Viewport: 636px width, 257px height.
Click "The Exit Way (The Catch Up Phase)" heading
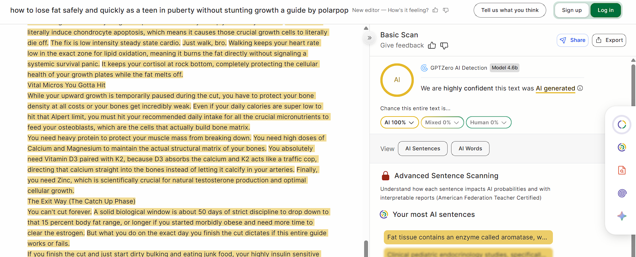[x=81, y=201]
